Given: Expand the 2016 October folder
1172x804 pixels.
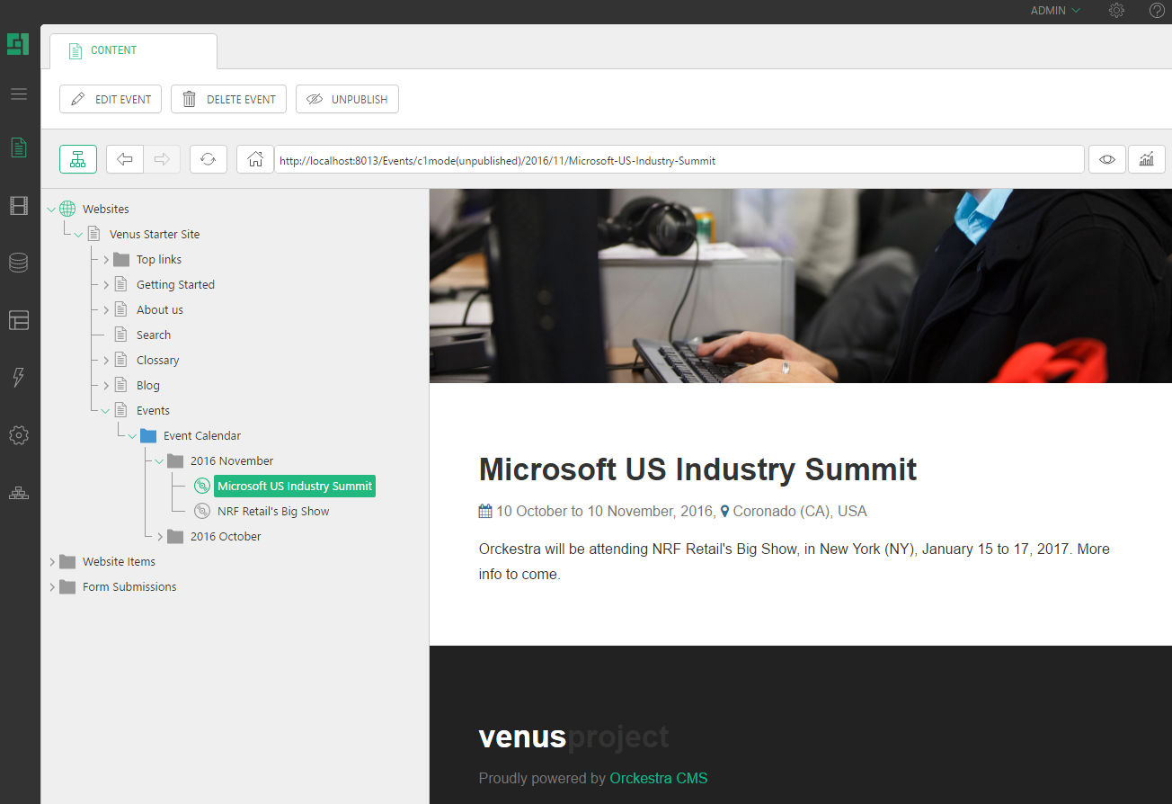Looking at the screenshot, I should click(x=160, y=537).
